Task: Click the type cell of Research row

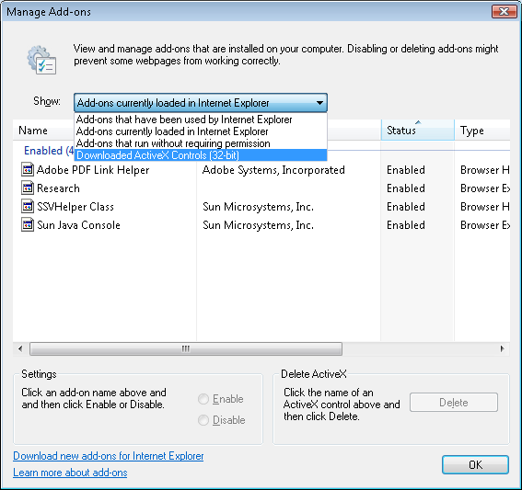Action: click(484, 188)
